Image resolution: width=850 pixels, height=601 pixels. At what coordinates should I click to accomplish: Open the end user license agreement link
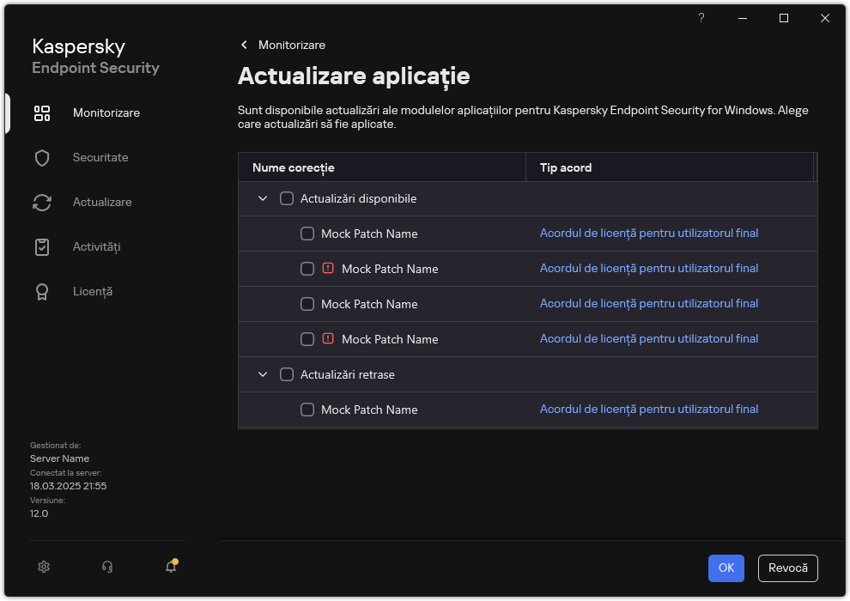[x=649, y=233]
